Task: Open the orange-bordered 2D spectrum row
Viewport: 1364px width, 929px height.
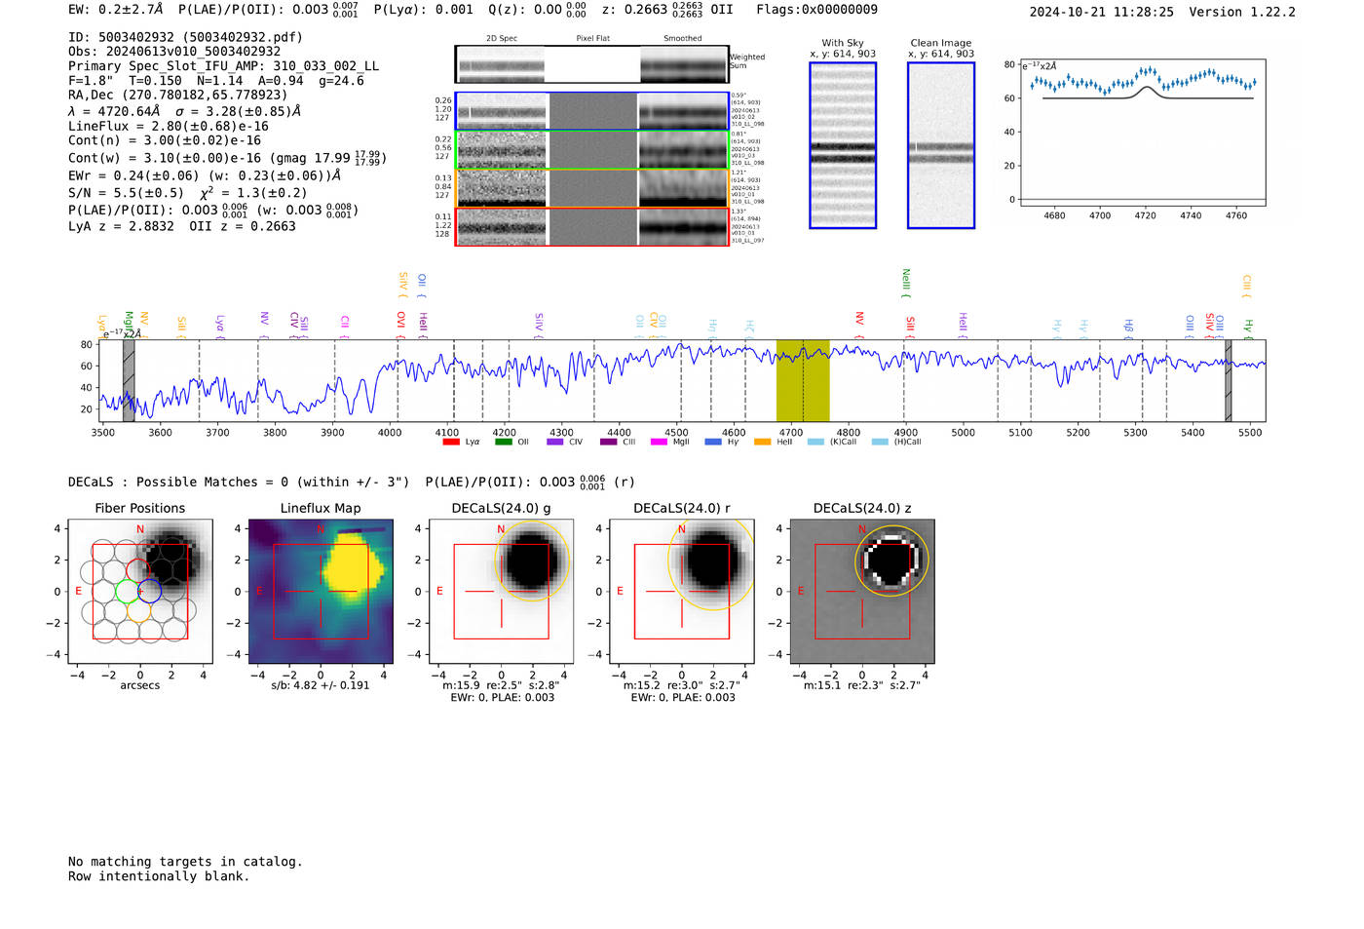Action: [x=592, y=188]
